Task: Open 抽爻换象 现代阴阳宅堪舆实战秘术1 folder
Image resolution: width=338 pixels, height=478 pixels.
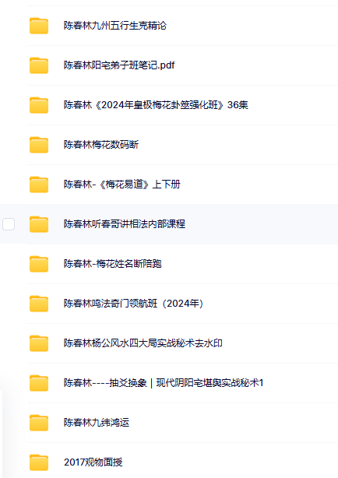Action: coord(164,383)
